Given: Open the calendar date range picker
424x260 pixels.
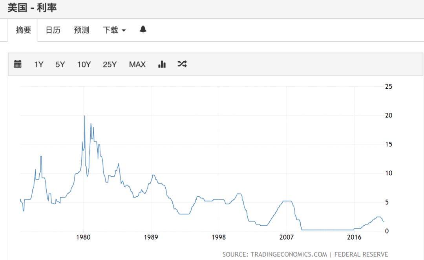Looking at the screenshot, I should click(x=18, y=64).
